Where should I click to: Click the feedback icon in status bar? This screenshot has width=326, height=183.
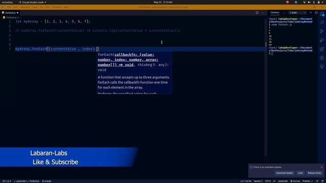point(317,181)
